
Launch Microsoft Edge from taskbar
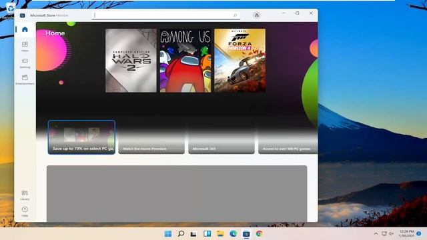click(x=233, y=234)
